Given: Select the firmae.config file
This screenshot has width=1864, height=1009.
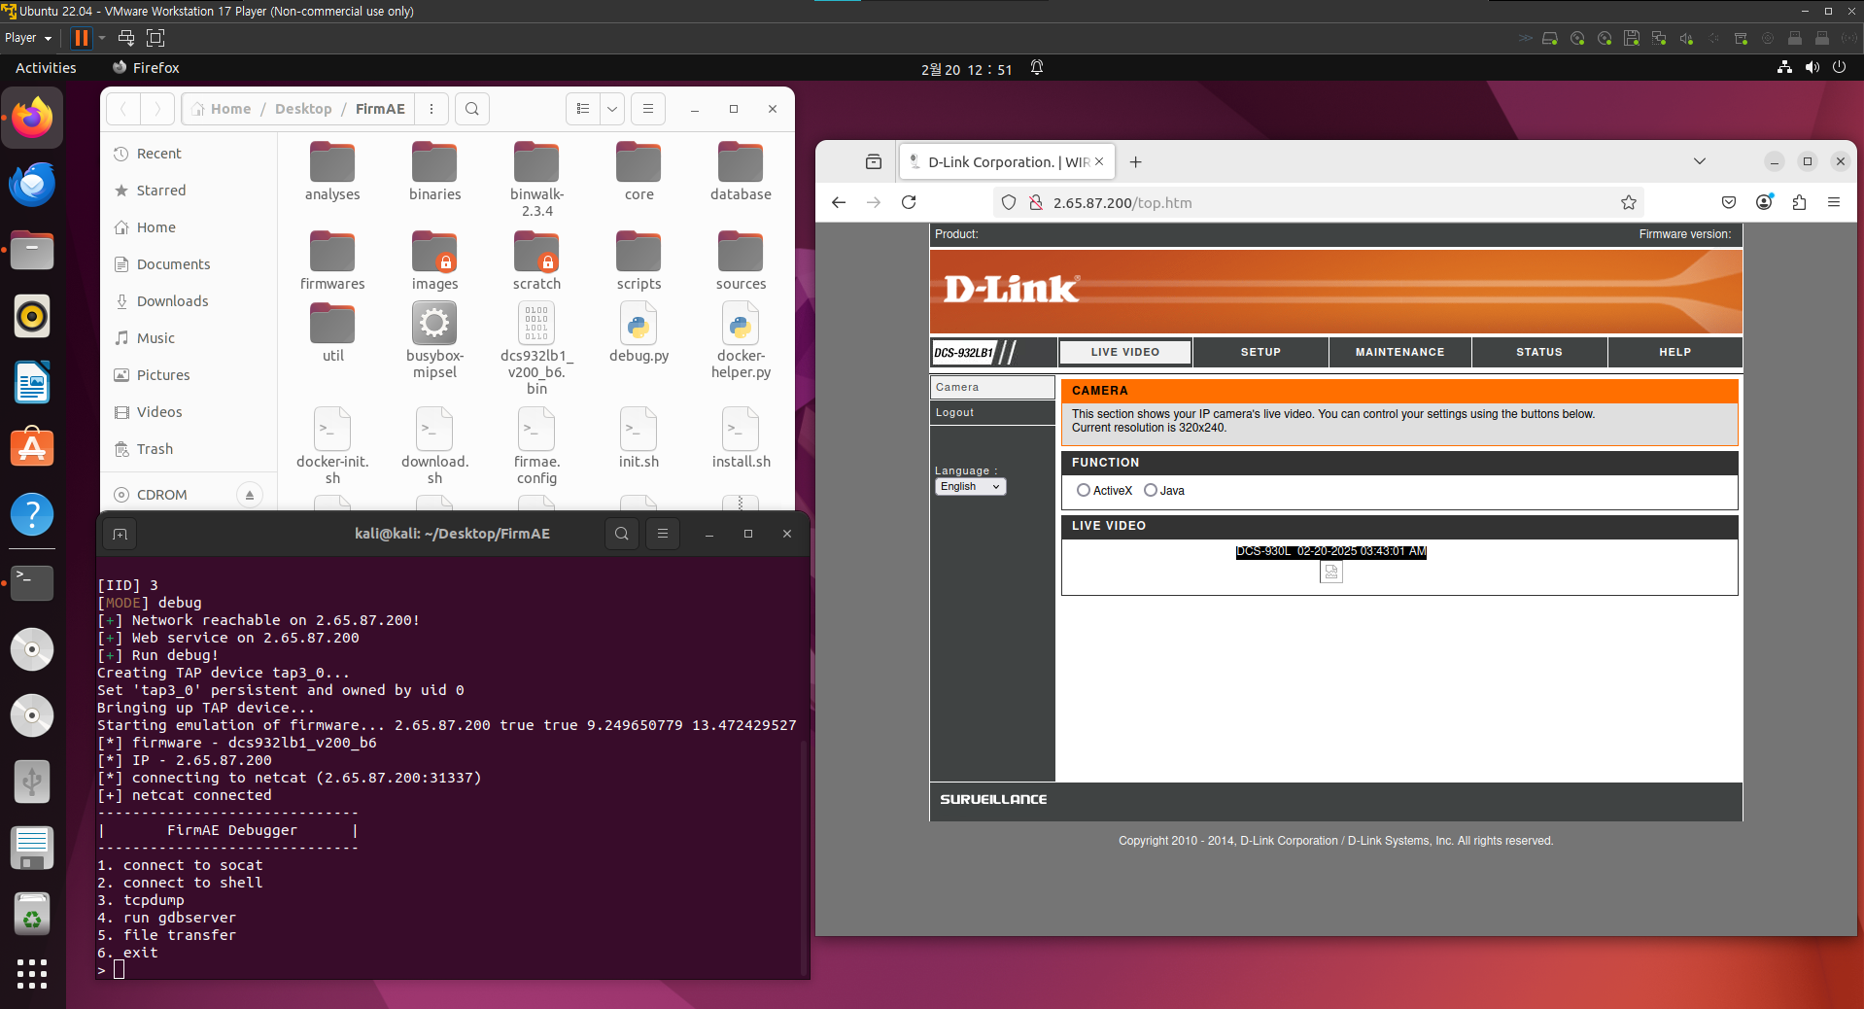Looking at the screenshot, I should (x=536, y=446).
